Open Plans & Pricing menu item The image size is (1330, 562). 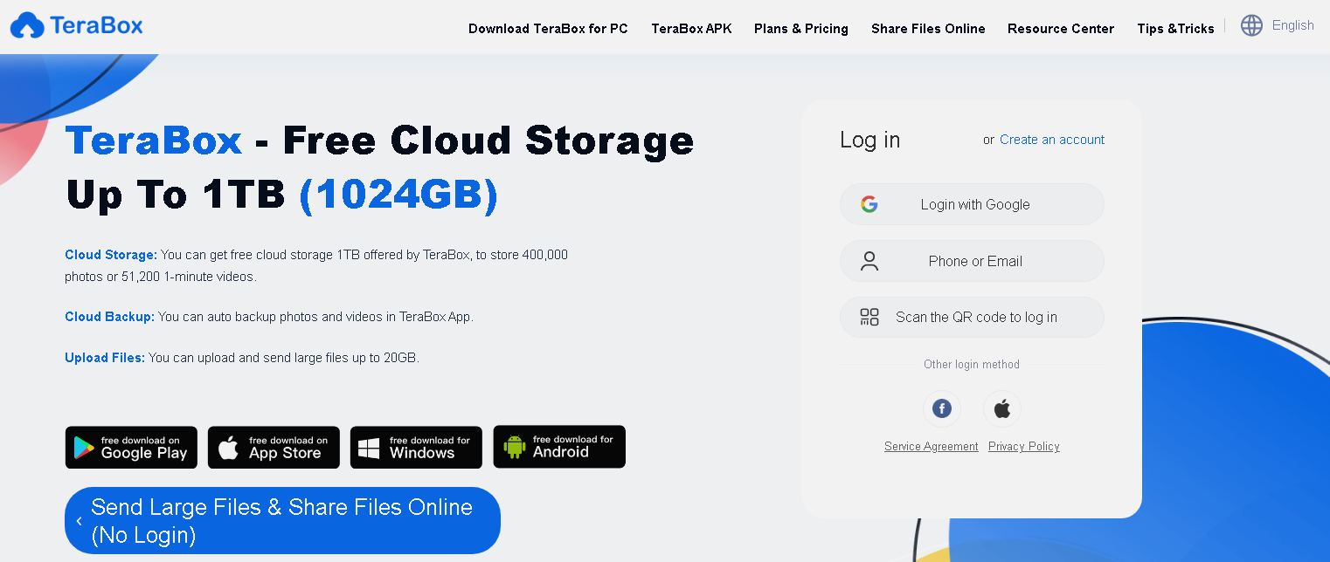tap(801, 29)
